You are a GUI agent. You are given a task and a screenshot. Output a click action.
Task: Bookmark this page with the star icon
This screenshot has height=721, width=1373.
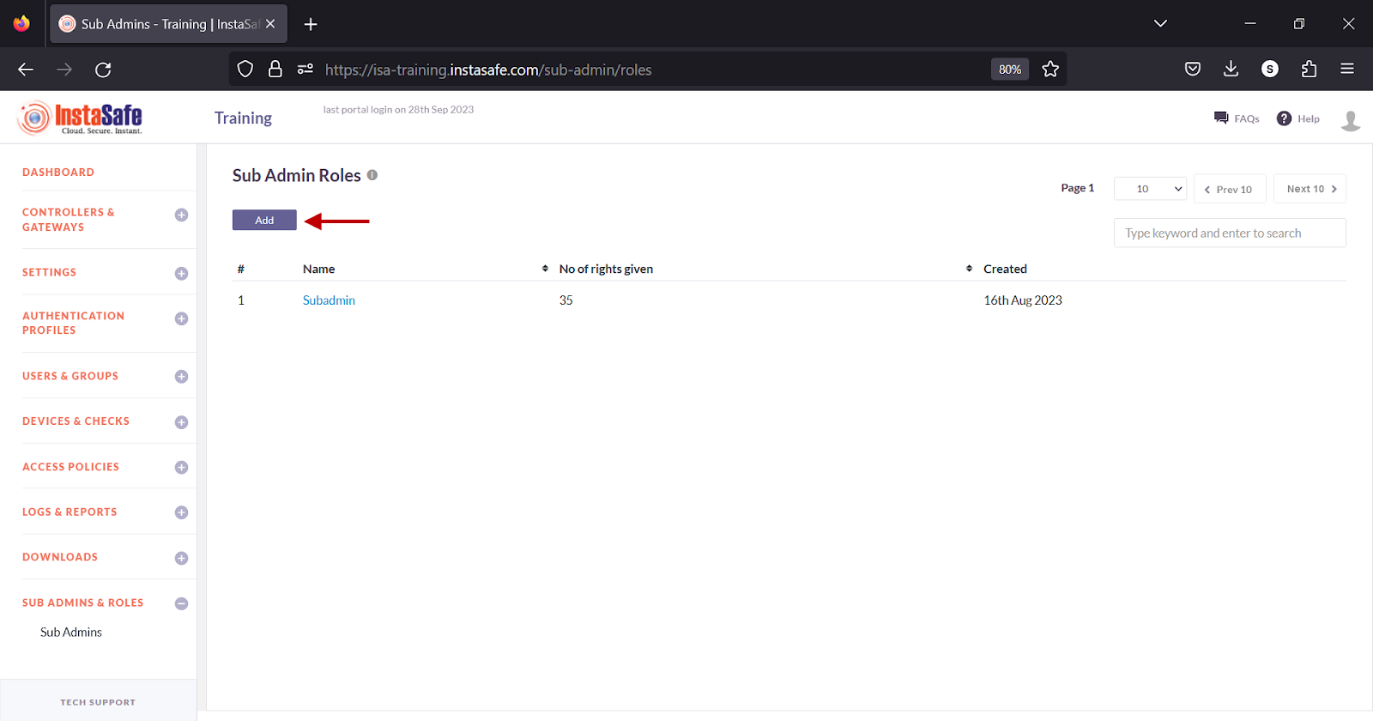coord(1050,70)
